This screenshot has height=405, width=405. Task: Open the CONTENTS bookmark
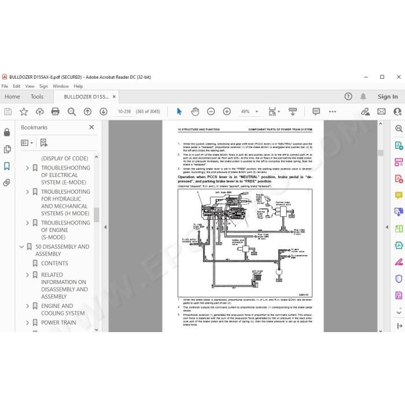click(x=54, y=263)
